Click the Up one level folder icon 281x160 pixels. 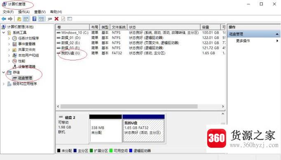pyautogui.click(x=19, y=19)
